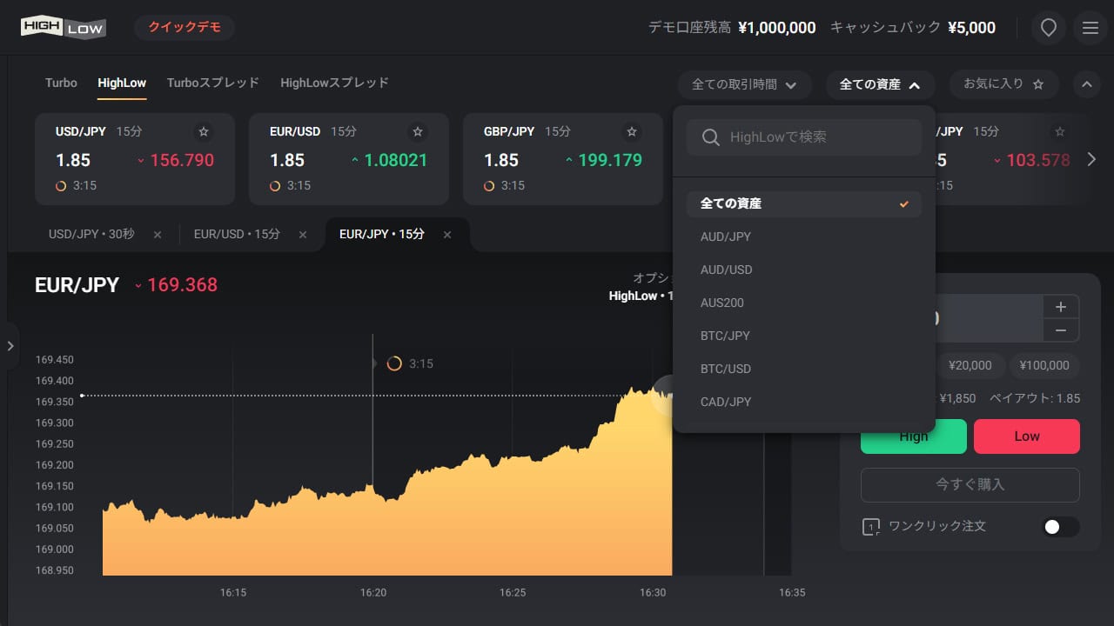Open EUR/USD • 15分 chart tab

pos(237,235)
